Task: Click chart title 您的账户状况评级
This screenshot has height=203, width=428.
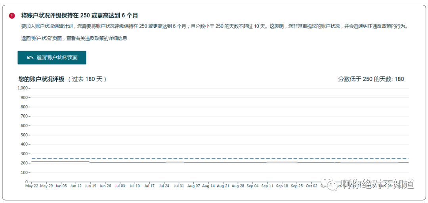Action: [42, 79]
